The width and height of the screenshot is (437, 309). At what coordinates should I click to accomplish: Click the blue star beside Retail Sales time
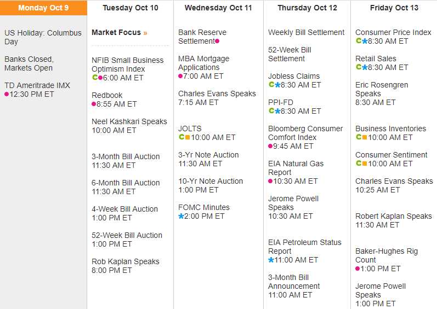click(x=365, y=67)
